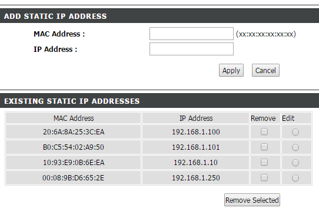Click the IP Address input field

pyautogui.click(x=191, y=49)
